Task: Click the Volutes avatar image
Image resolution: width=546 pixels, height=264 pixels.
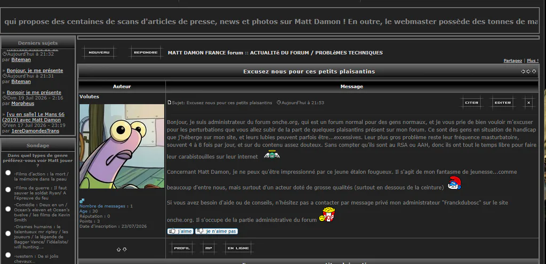Action: 122,146
